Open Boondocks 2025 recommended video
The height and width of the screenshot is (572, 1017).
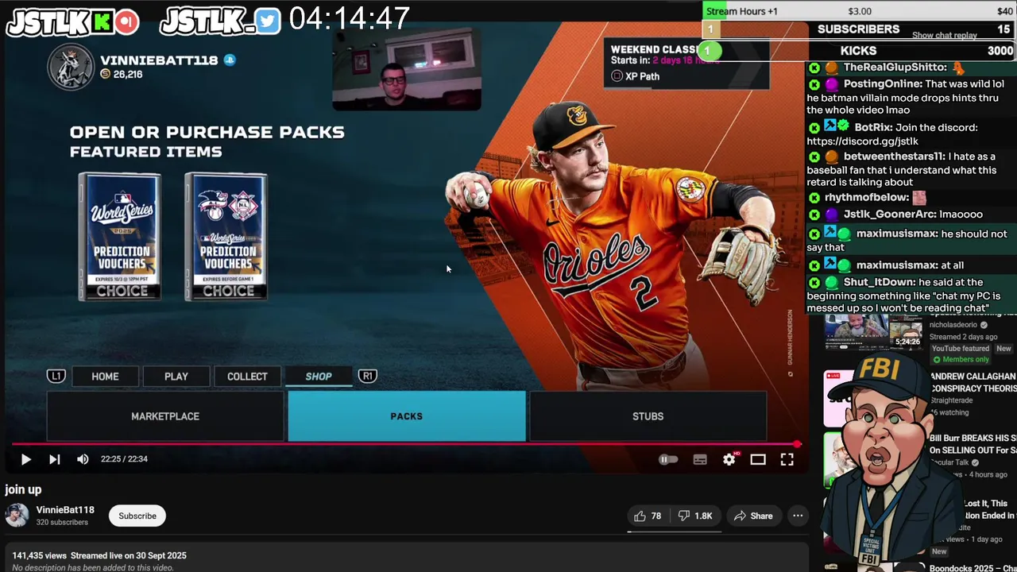[973, 567]
